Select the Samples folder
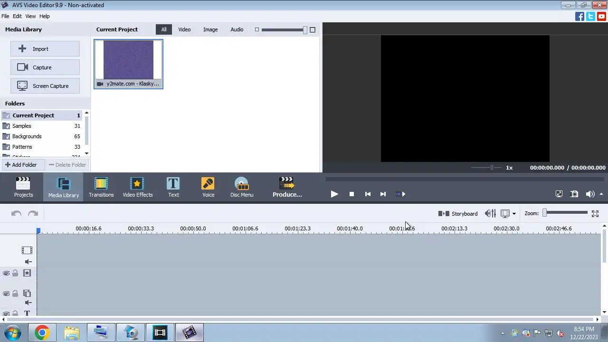 (42, 126)
